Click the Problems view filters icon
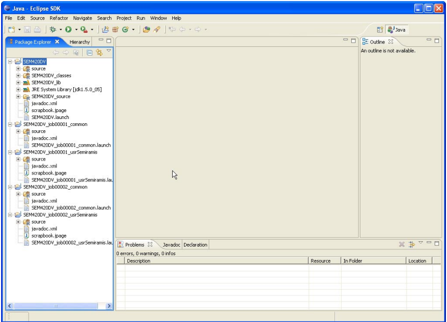 (x=411, y=244)
